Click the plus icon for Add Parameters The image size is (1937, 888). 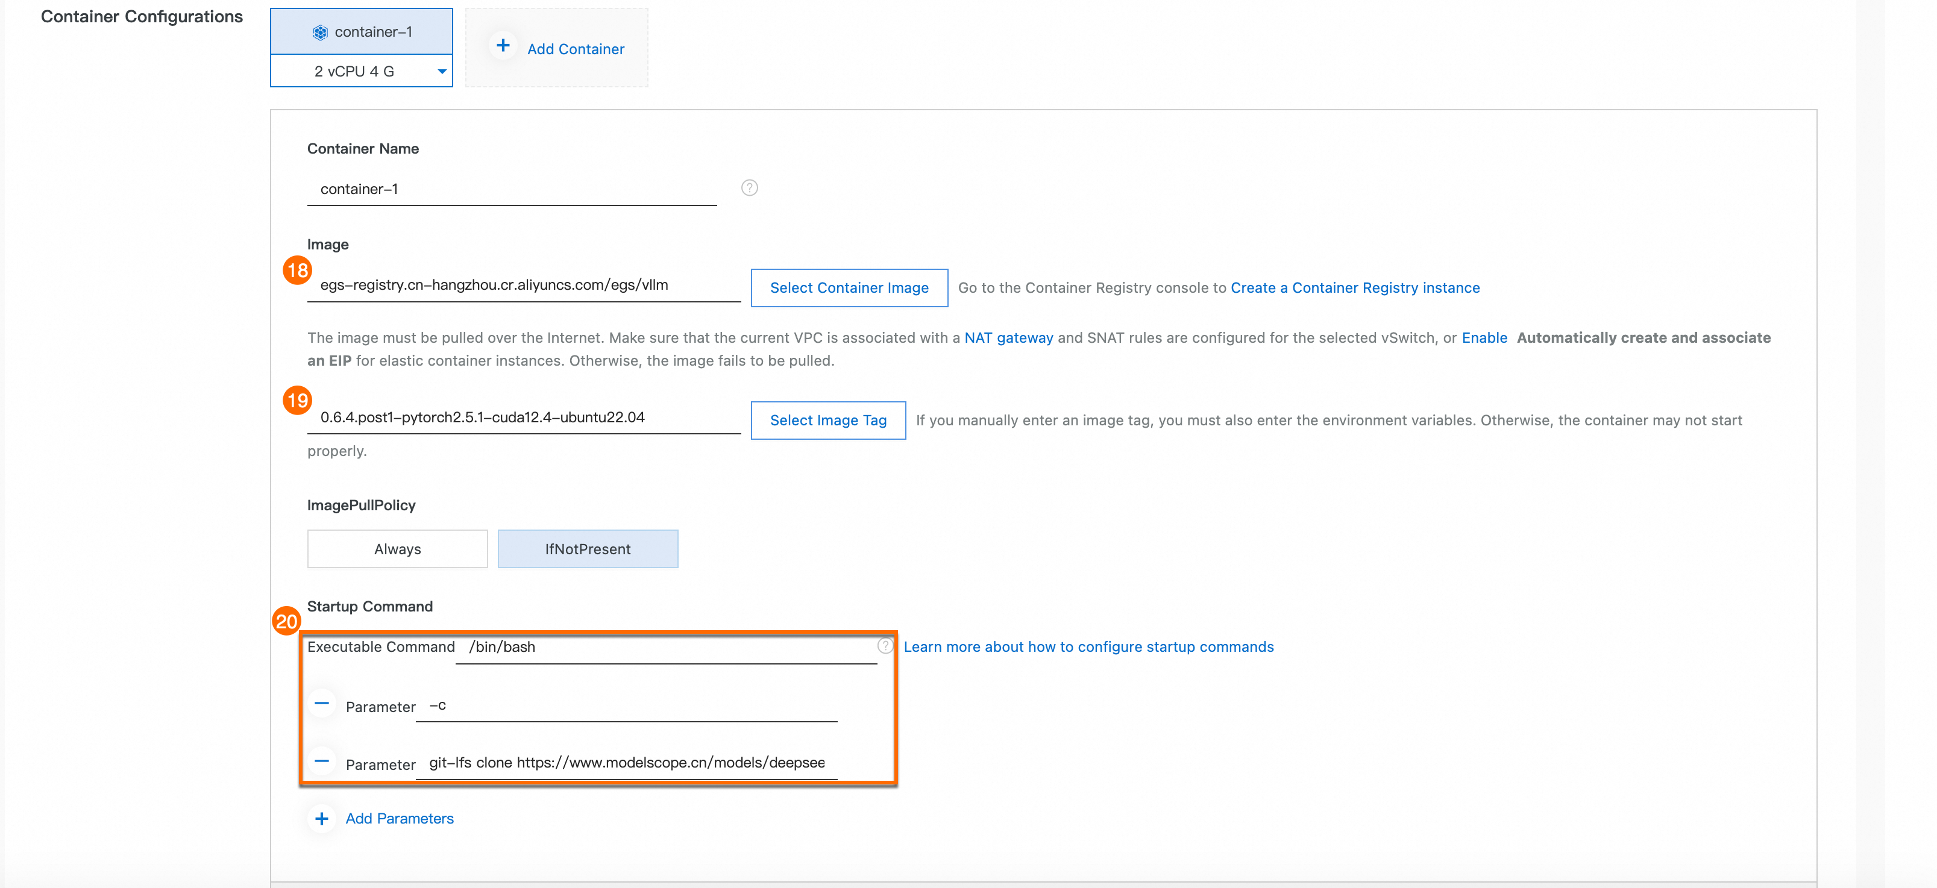(322, 819)
